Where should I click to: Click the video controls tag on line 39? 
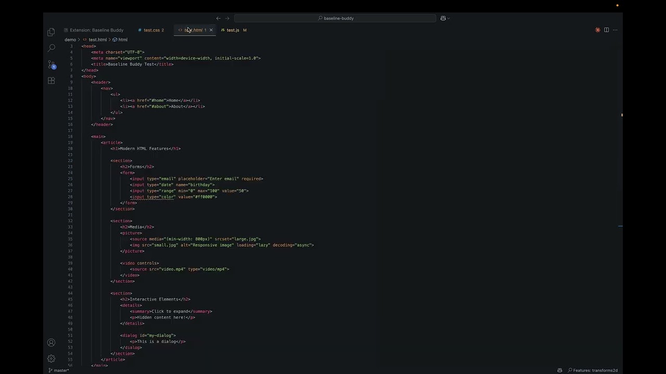[139, 263]
